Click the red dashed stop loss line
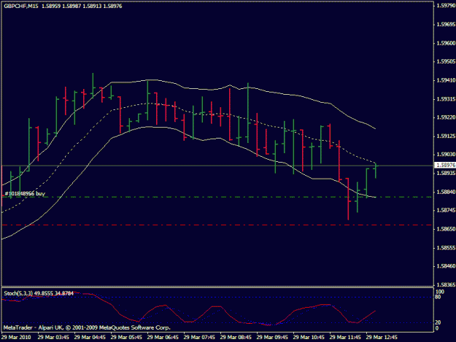The image size is (456, 342). click(x=217, y=225)
